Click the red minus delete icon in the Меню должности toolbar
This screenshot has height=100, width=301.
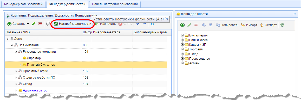[196, 25]
